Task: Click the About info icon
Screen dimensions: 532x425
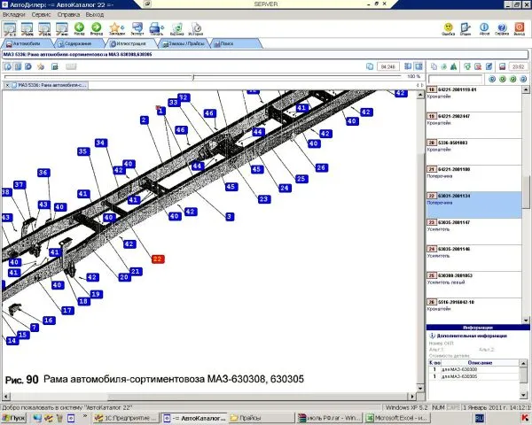Action: tap(484, 29)
